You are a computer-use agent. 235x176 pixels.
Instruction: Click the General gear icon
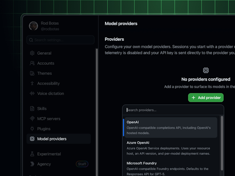[32, 53]
